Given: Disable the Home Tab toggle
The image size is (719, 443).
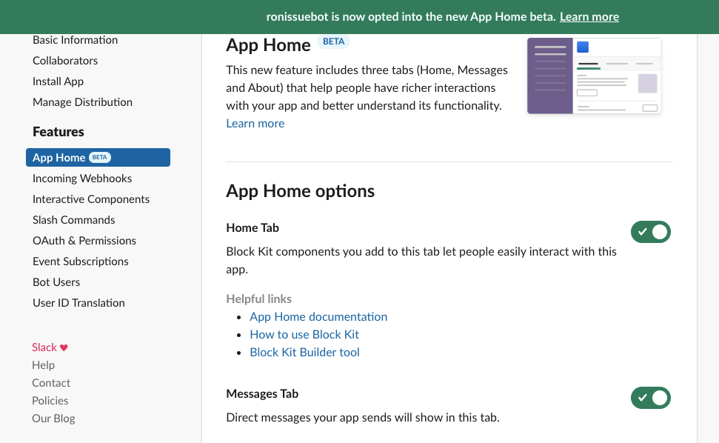Looking at the screenshot, I should coord(651,232).
